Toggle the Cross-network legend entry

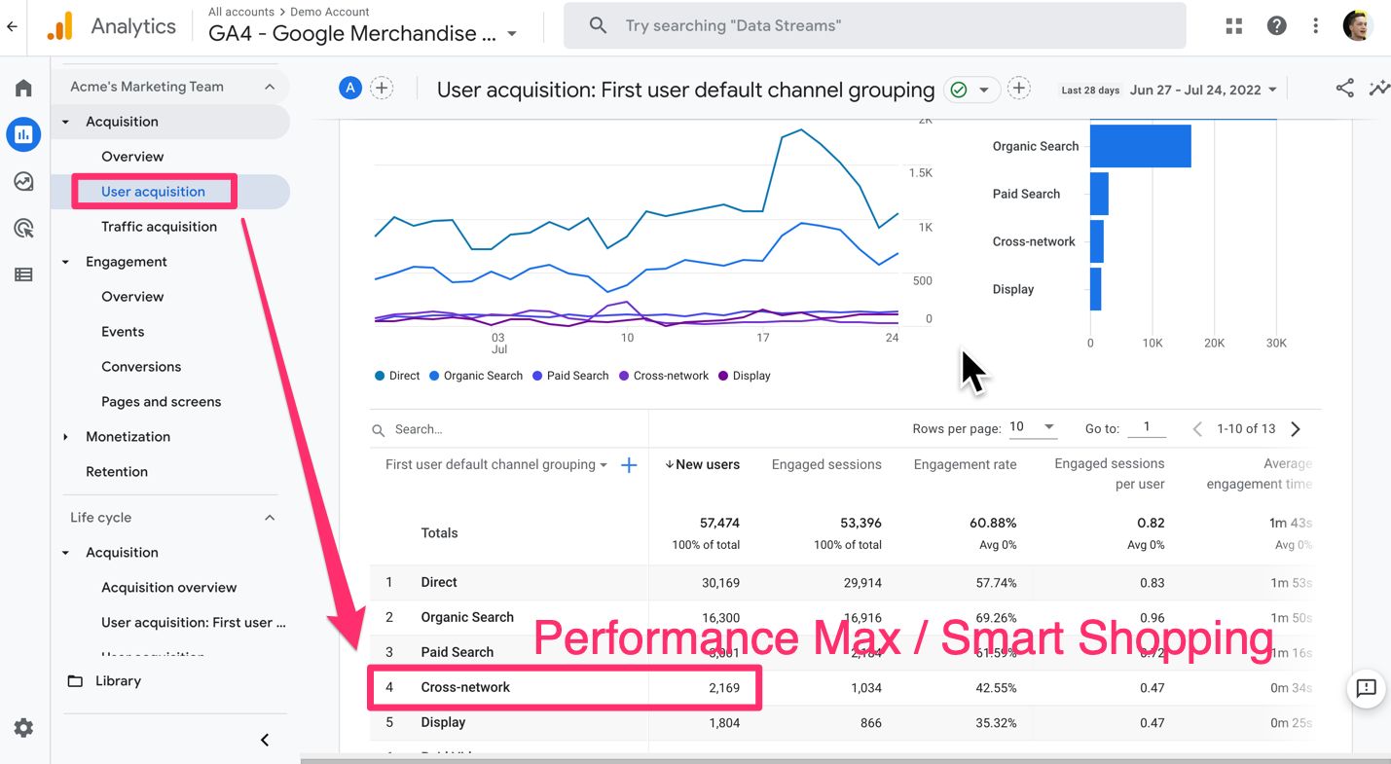[x=664, y=376]
